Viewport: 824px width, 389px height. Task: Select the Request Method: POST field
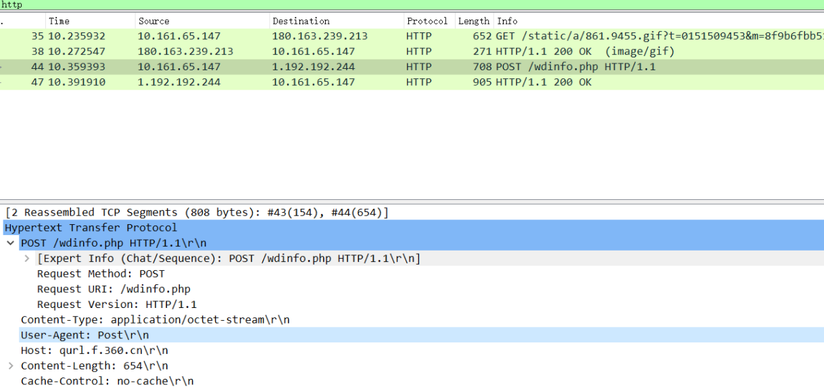101,274
